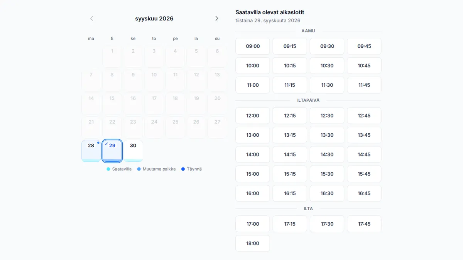Pick September 30 in the calendar
Image resolution: width=463 pixels, height=260 pixels.
[x=133, y=151]
